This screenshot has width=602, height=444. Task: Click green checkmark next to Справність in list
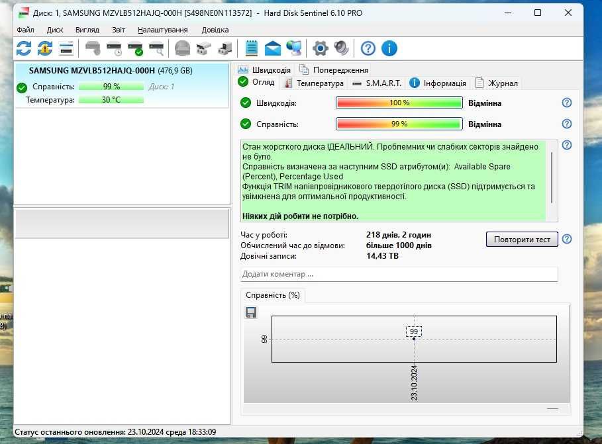[22, 88]
